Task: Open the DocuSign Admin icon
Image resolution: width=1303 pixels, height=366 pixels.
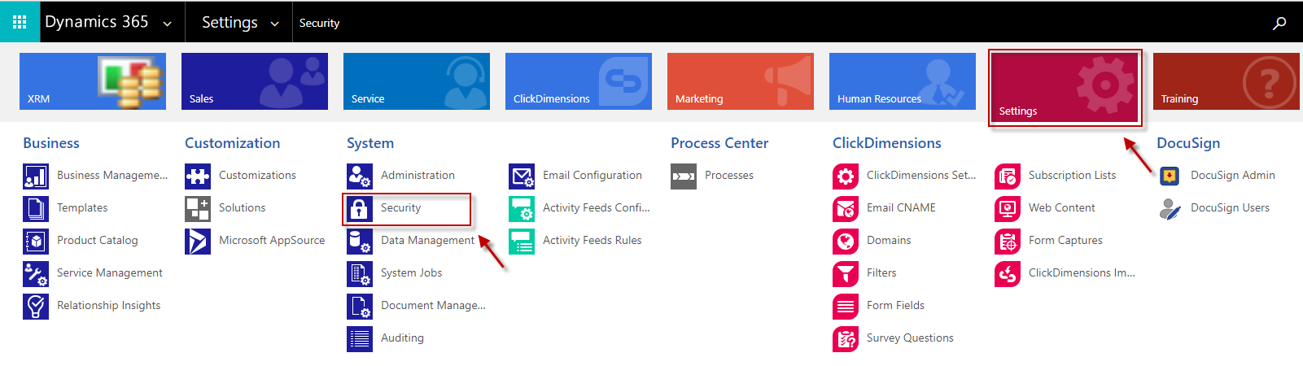Action: coord(1170,176)
